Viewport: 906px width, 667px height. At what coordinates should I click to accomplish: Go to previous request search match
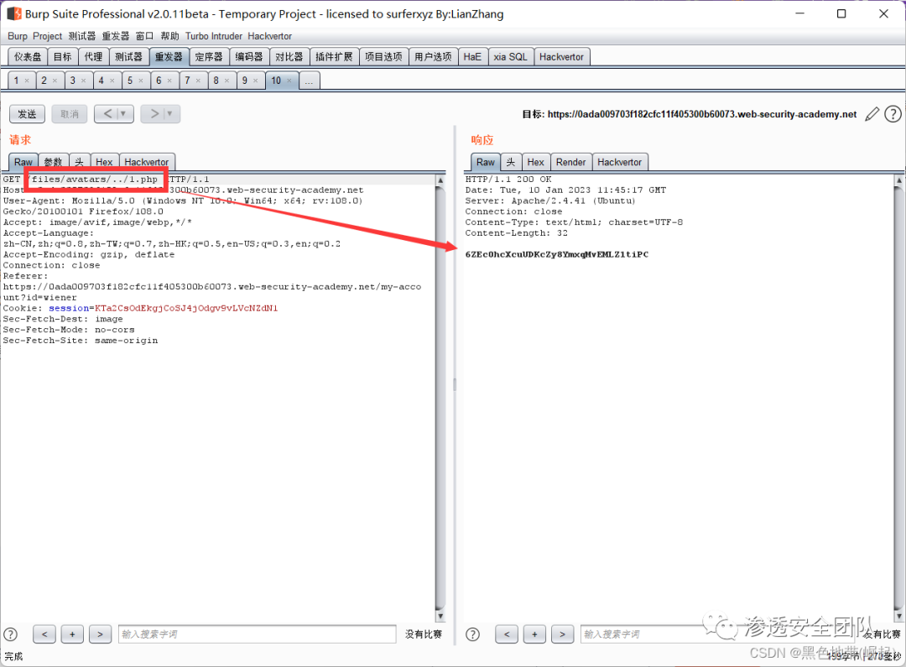click(44, 634)
